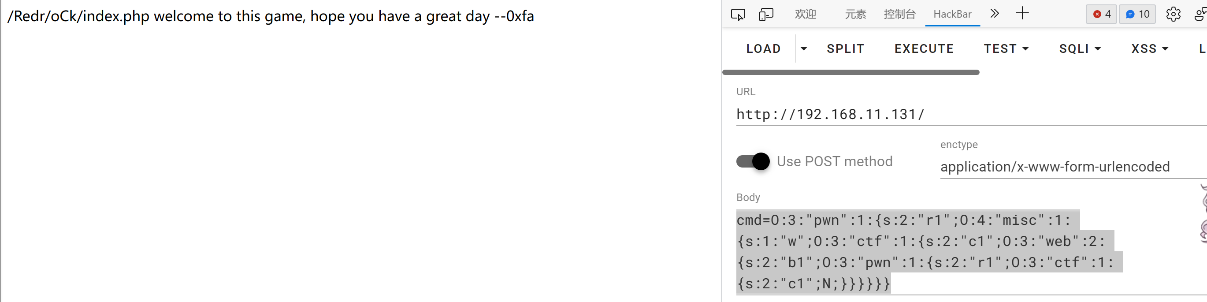The width and height of the screenshot is (1207, 302).
Task: Open DevTools settings gear
Action: click(x=1173, y=14)
